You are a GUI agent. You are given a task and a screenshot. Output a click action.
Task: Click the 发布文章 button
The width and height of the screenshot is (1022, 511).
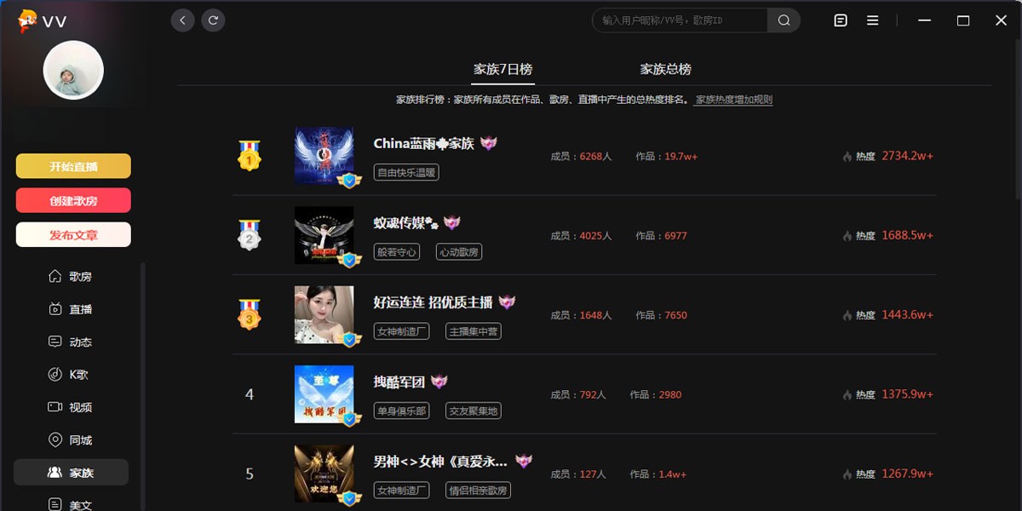click(x=73, y=234)
